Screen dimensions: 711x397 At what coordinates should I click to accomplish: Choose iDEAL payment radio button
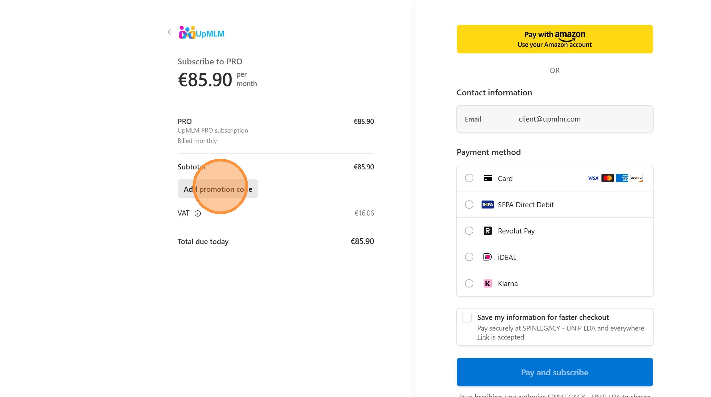[469, 257]
